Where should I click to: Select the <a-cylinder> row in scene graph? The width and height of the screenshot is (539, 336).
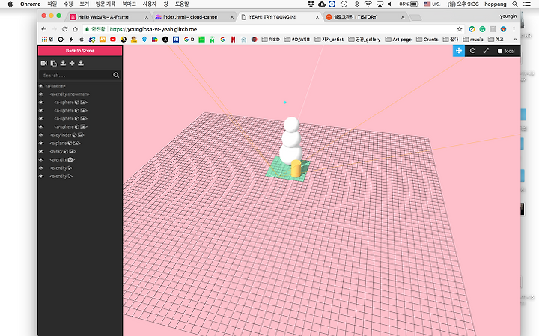point(80,135)
